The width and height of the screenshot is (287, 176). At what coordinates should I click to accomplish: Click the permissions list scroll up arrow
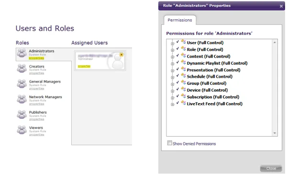point(275,42)
